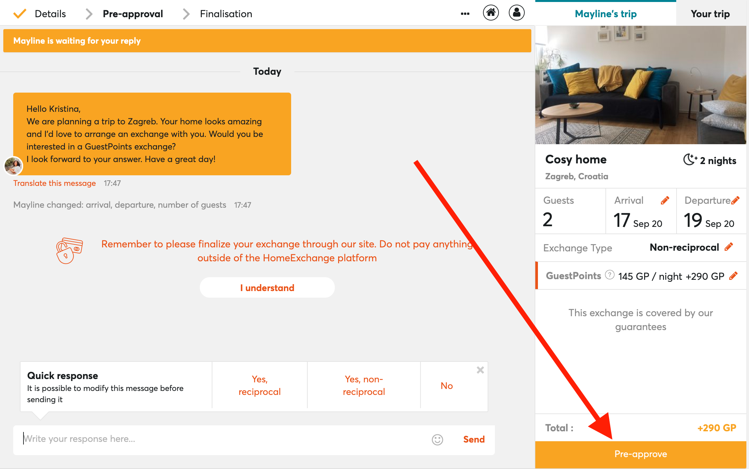Switch to the Your trip tab
Viewport: 749px width, 469px height.
click(x=710, y=14)
